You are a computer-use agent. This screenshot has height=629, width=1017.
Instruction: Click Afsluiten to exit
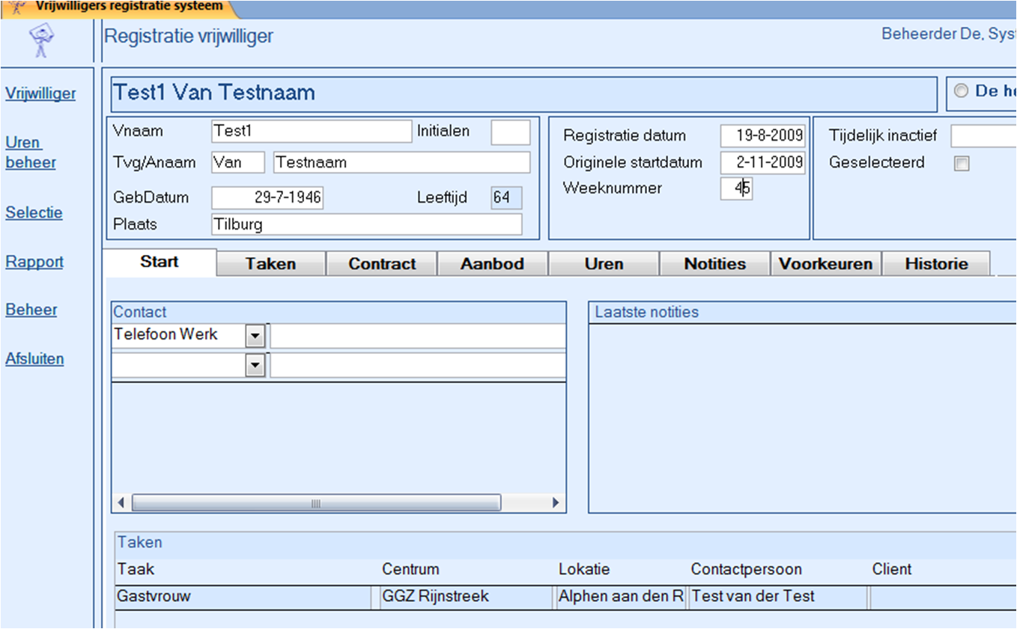click(34, 358)
